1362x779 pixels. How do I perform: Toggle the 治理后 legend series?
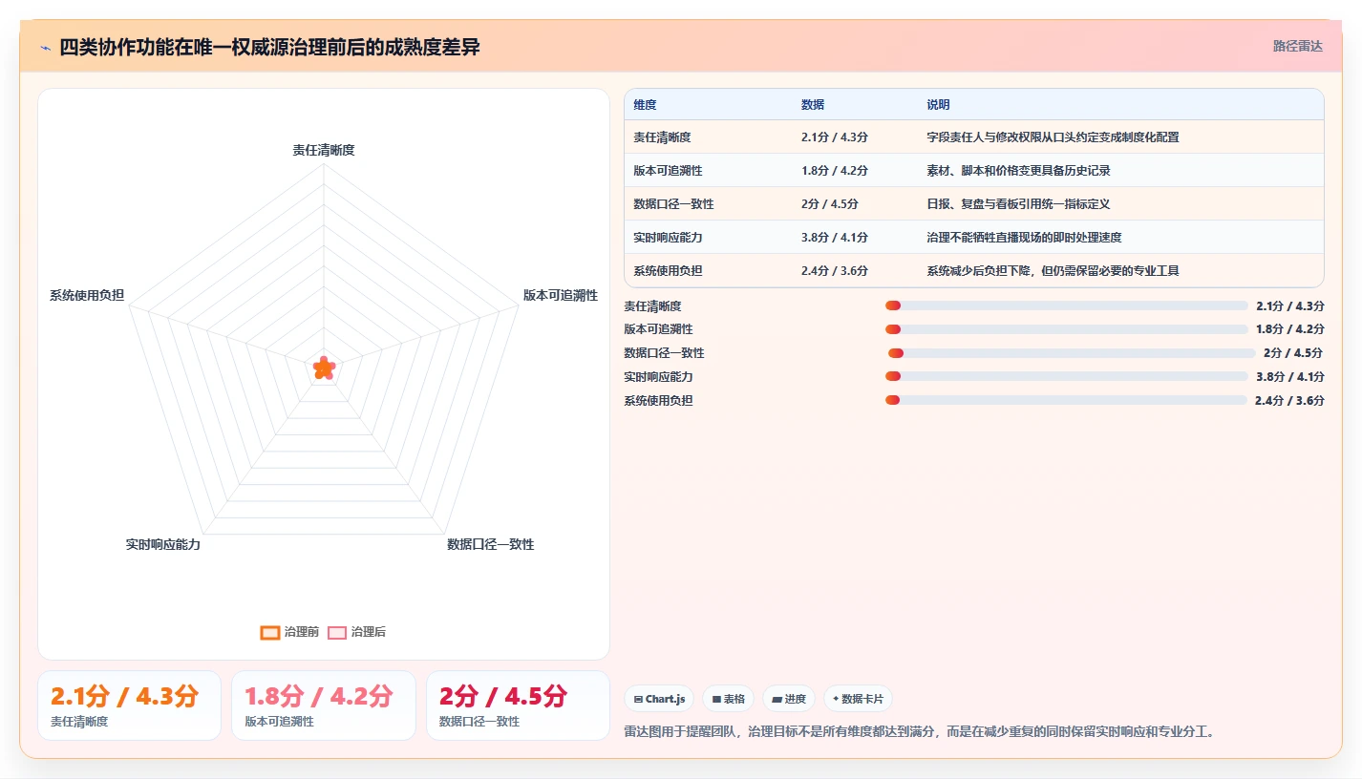coord(356,632)
